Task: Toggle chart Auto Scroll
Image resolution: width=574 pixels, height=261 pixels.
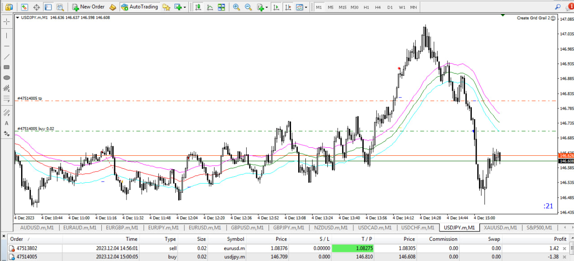Action: (277, 7)
